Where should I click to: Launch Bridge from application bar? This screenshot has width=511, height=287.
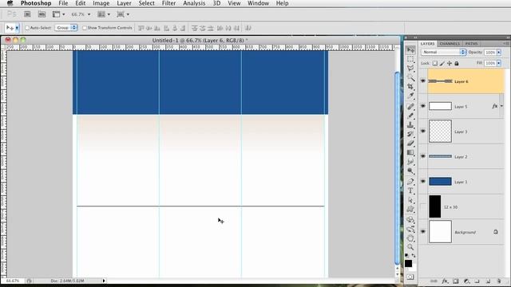click(27, 14)
